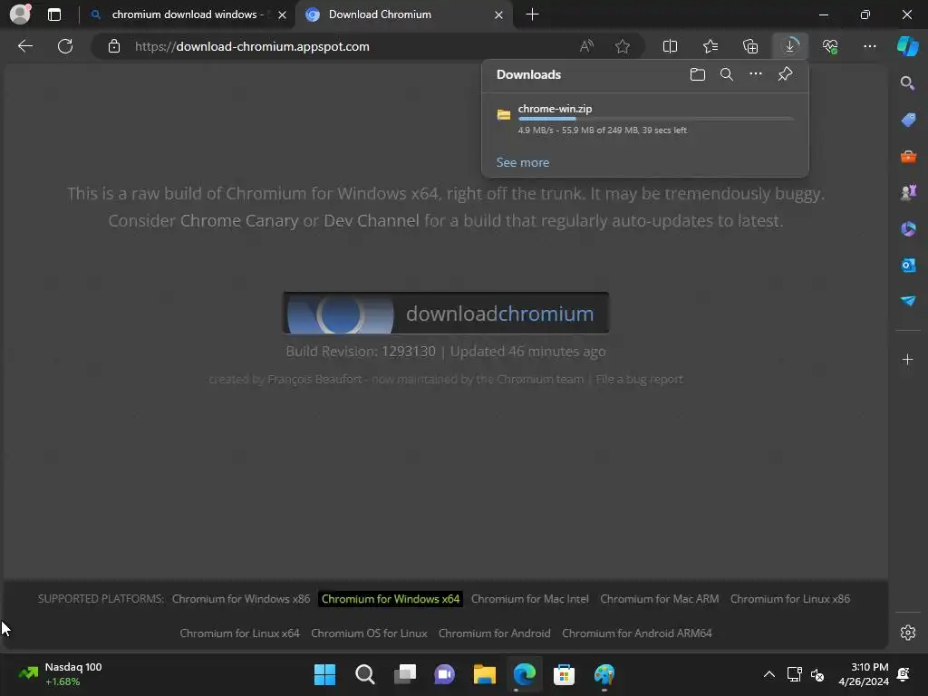Refresh the current page
928x696 pixels.
(65, 46)
